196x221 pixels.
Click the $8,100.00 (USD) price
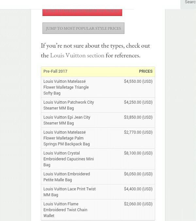(x=138, y=153)
